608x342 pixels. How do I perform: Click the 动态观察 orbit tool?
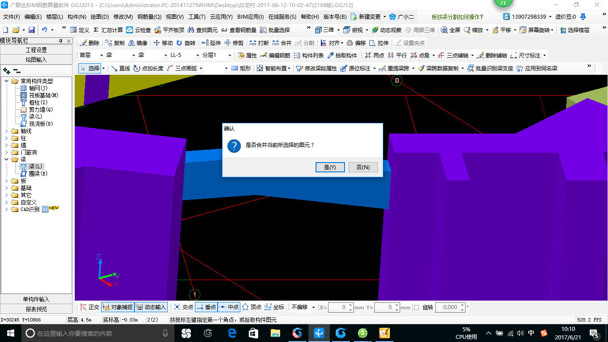point(386,30)
